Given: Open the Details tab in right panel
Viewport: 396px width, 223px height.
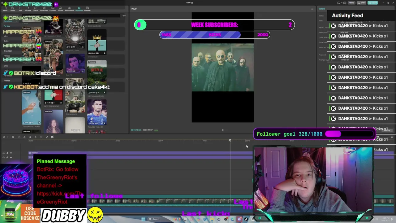Looking at the screenshot, I should (322, 9).
